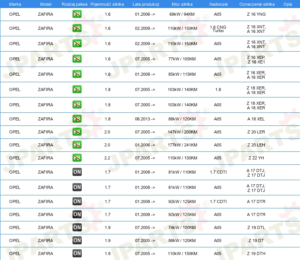Screen dimensions: 300x260
Task: Click the Lata produkcji column header
Action: [x=146, y=4]
